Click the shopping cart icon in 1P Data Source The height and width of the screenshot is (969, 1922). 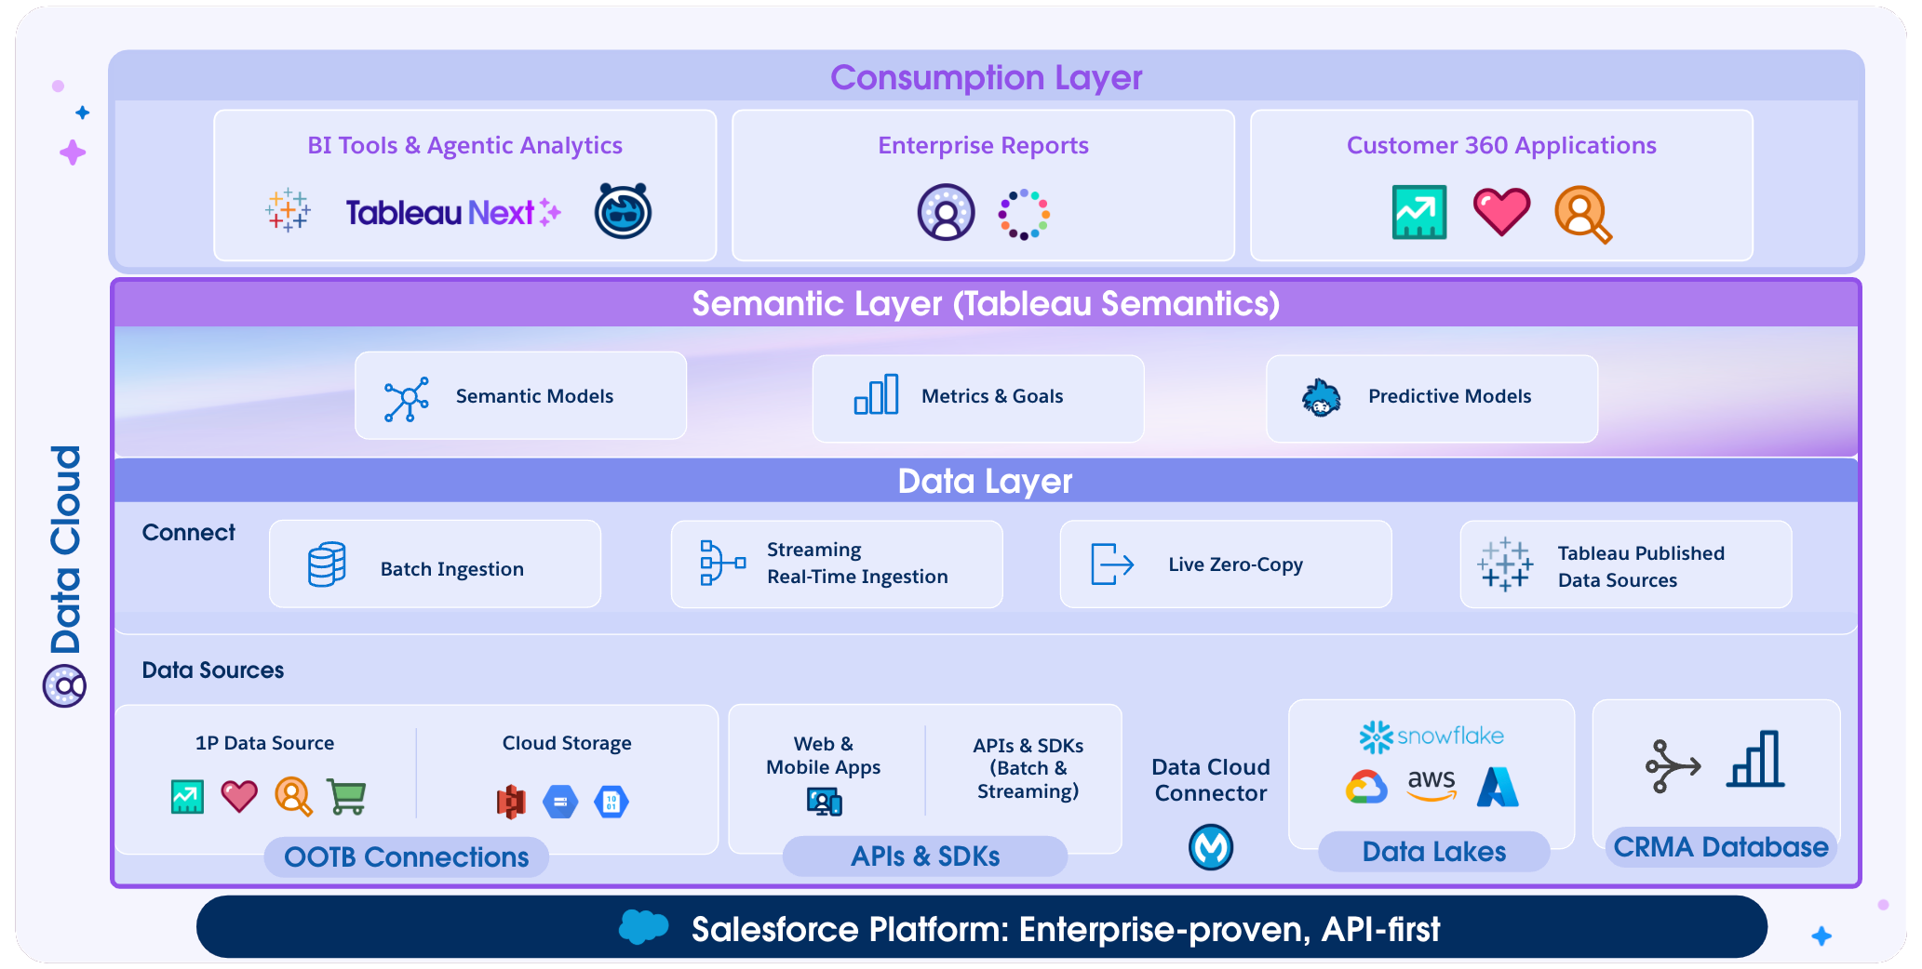[x=346, y=797]
